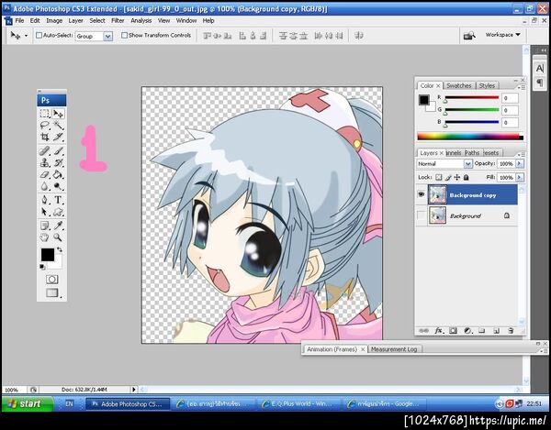
Task: Select the Move tool in toolbox
Action: tap(58, 114)
